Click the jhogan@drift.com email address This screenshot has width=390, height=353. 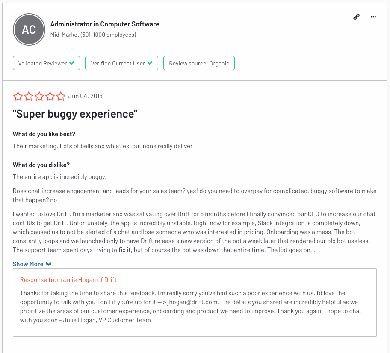click(193, 302)
